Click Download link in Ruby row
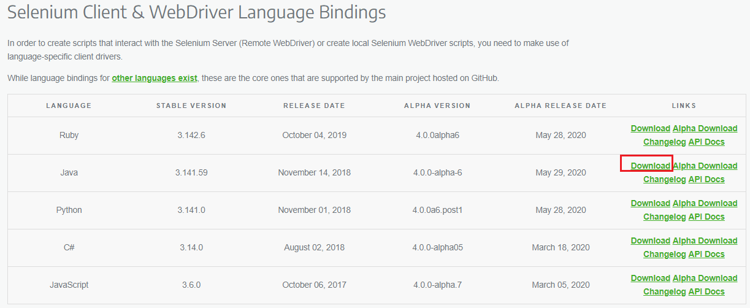750x308 pixels. click(x=650, y=128)
